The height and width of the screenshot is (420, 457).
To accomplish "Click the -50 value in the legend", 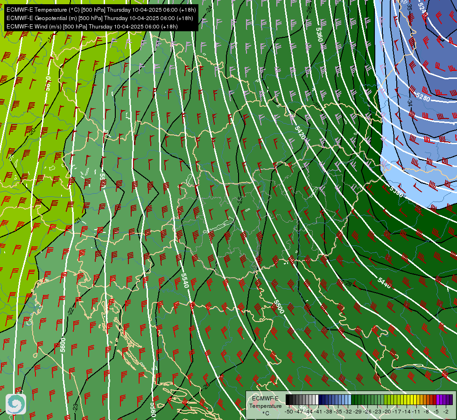I will (x=289, y=412).
